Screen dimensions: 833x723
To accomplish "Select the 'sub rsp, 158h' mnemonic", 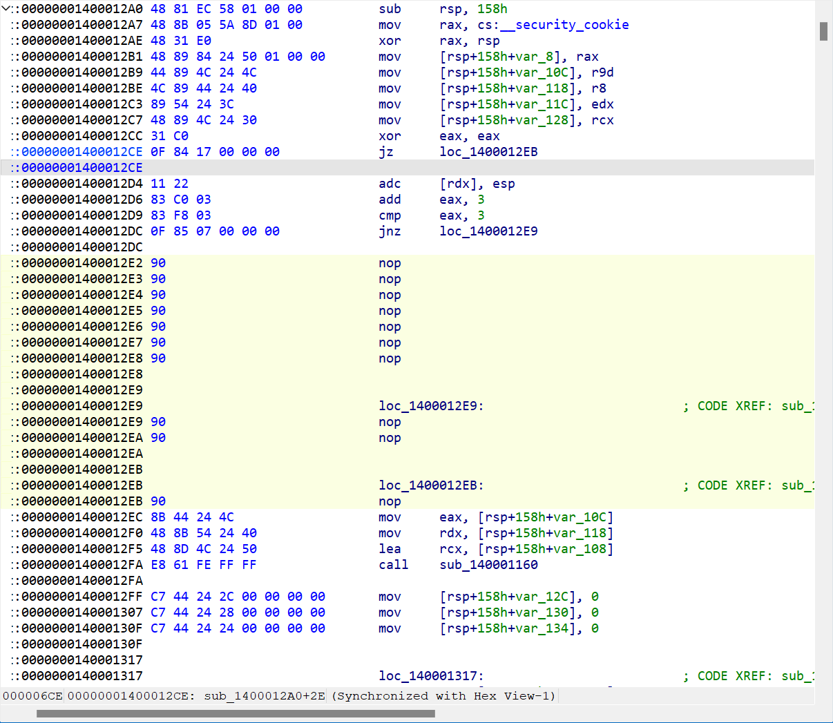I will [x=390, y=9].
